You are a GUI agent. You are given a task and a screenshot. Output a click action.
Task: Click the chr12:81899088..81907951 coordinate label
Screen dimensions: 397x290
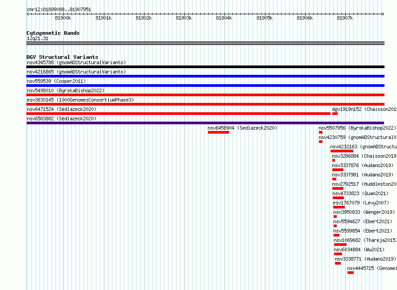click(x=59, y=9)
